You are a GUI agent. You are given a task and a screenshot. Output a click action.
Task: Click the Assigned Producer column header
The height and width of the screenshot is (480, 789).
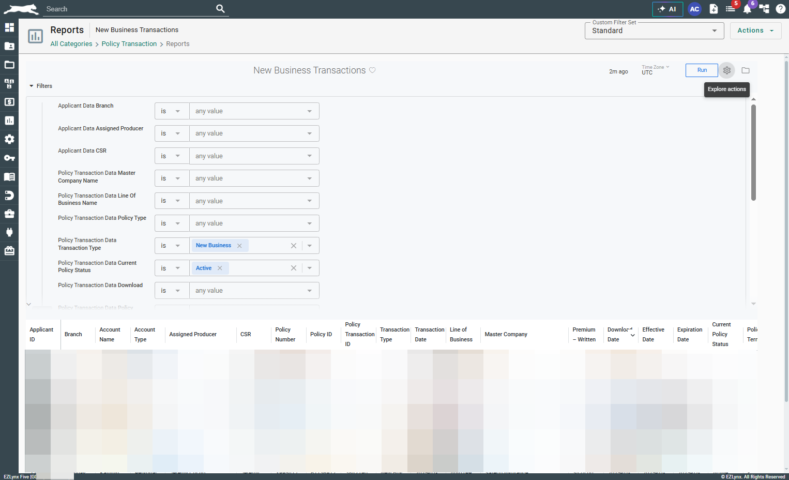coord(193,335)
